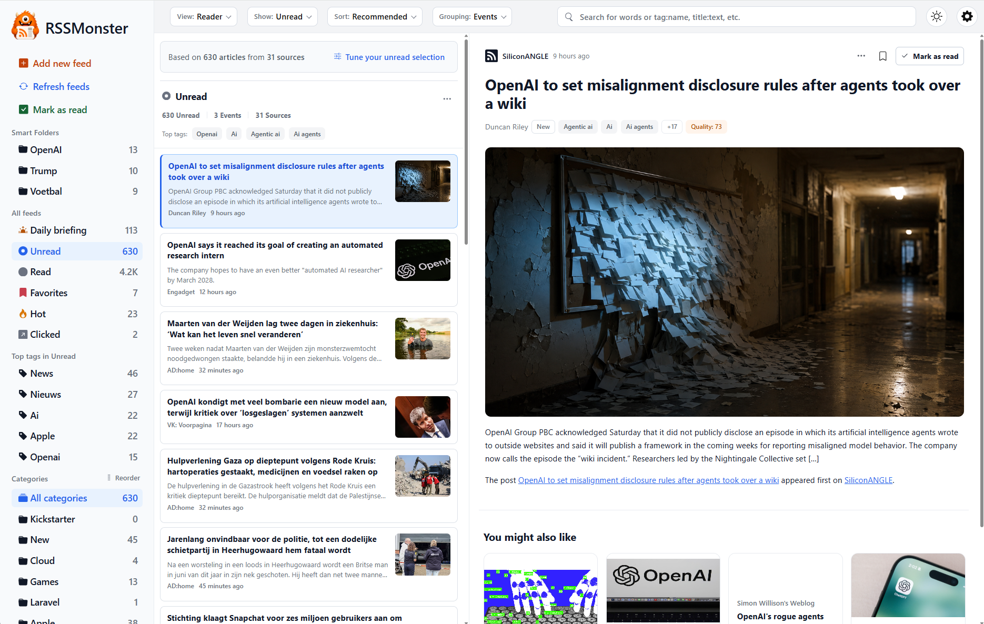Click the Tune sliders icon

[338, 57]
